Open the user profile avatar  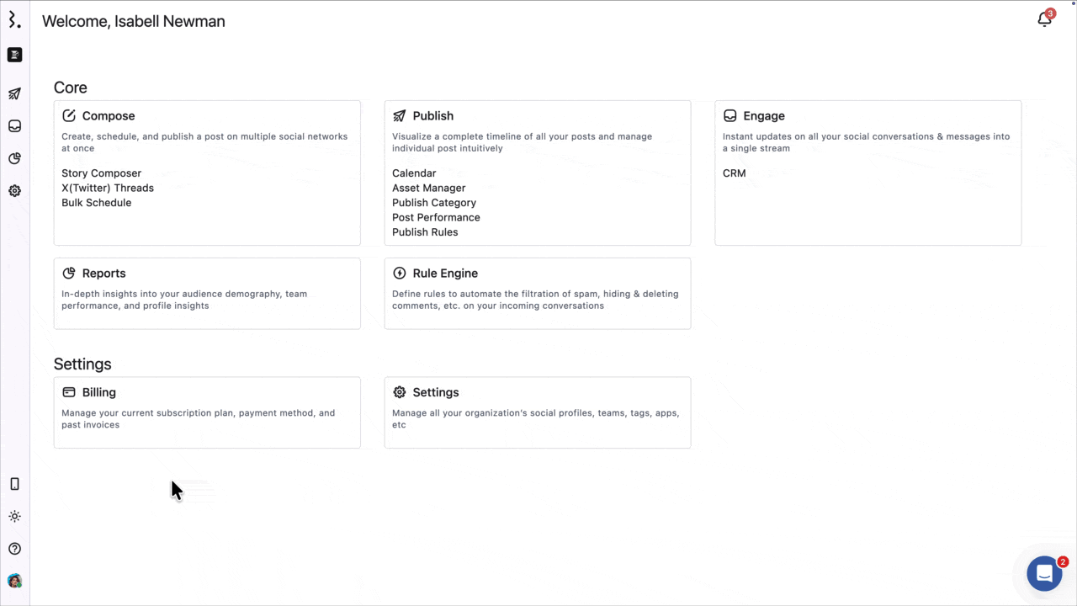(x=14, y=581)
